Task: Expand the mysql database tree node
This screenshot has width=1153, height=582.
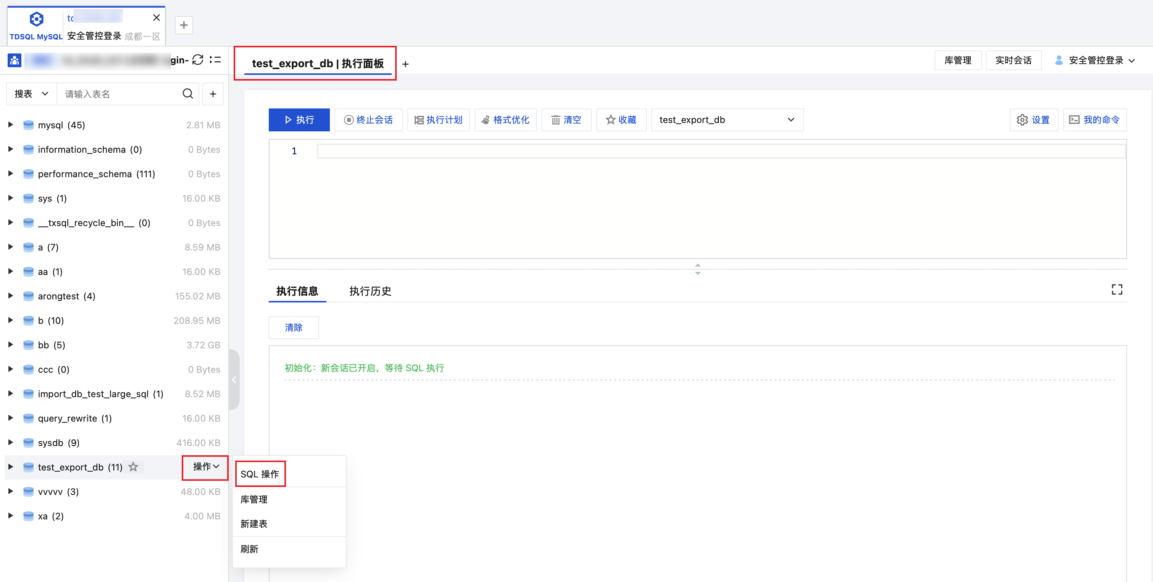Action: [11, 124]
